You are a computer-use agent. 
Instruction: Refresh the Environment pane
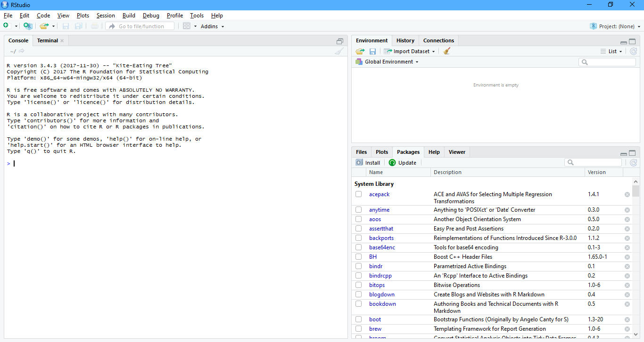coord(633,51)
